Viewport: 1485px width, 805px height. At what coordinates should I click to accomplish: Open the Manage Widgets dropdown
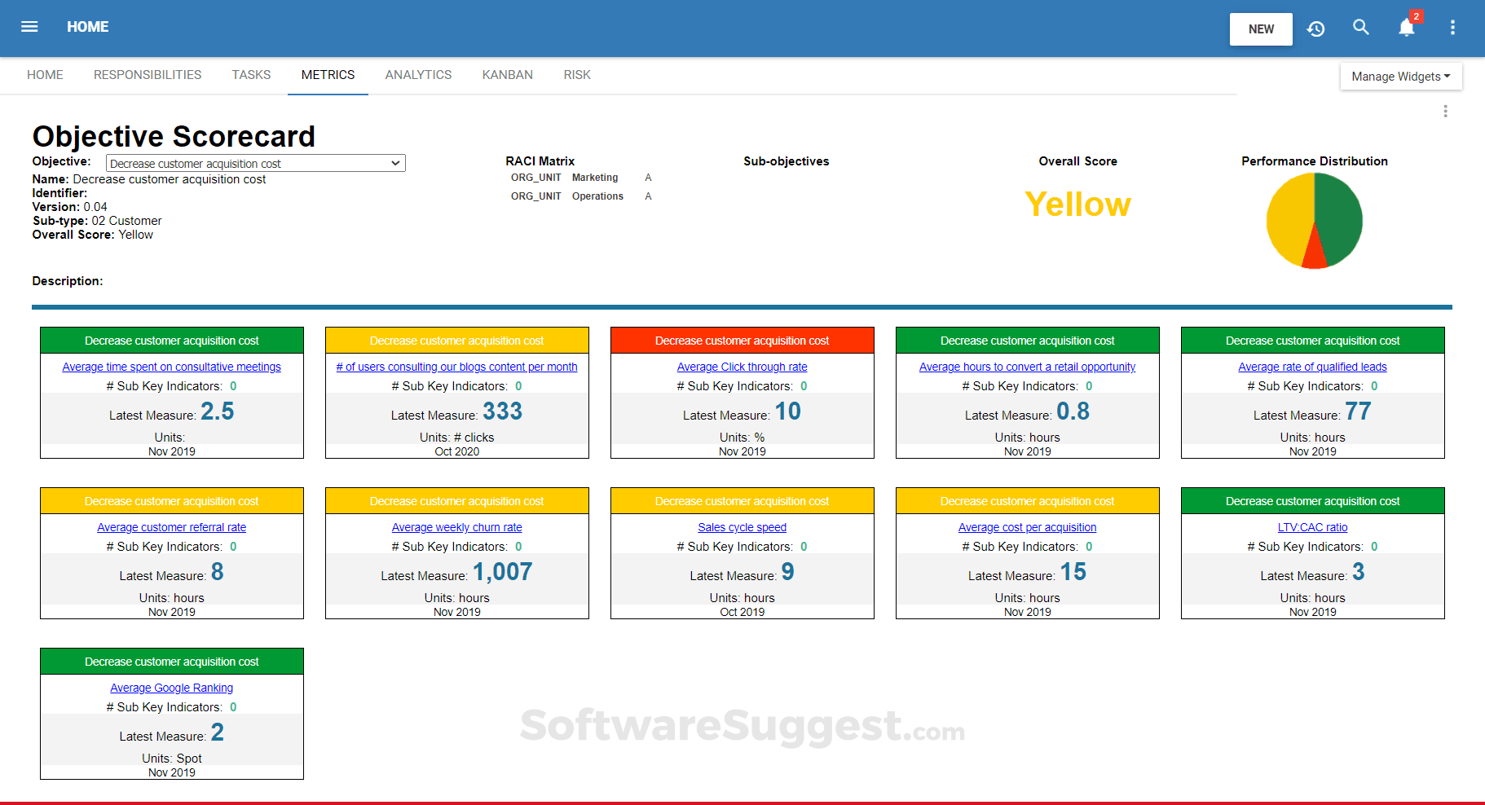(1400, 76)
